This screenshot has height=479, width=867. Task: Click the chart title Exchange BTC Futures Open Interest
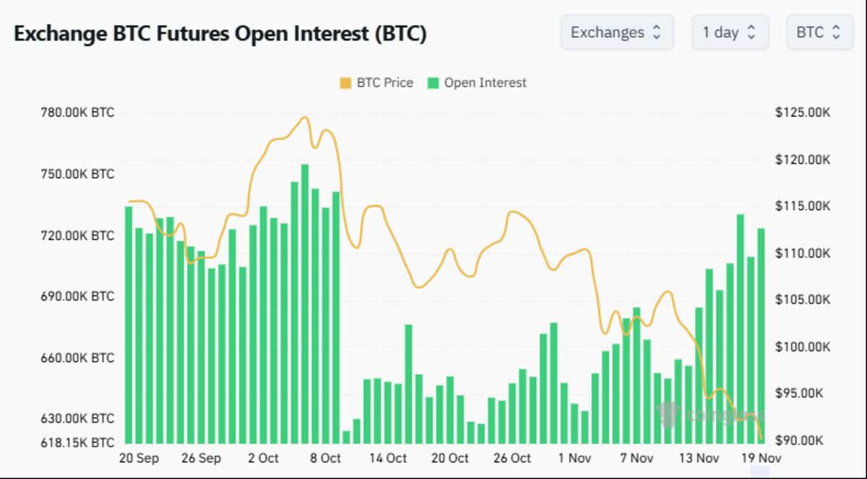pos(220,33)
